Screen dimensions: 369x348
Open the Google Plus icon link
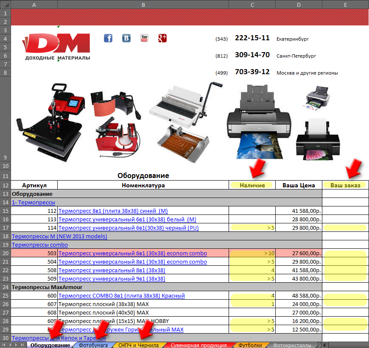(162, 38)
